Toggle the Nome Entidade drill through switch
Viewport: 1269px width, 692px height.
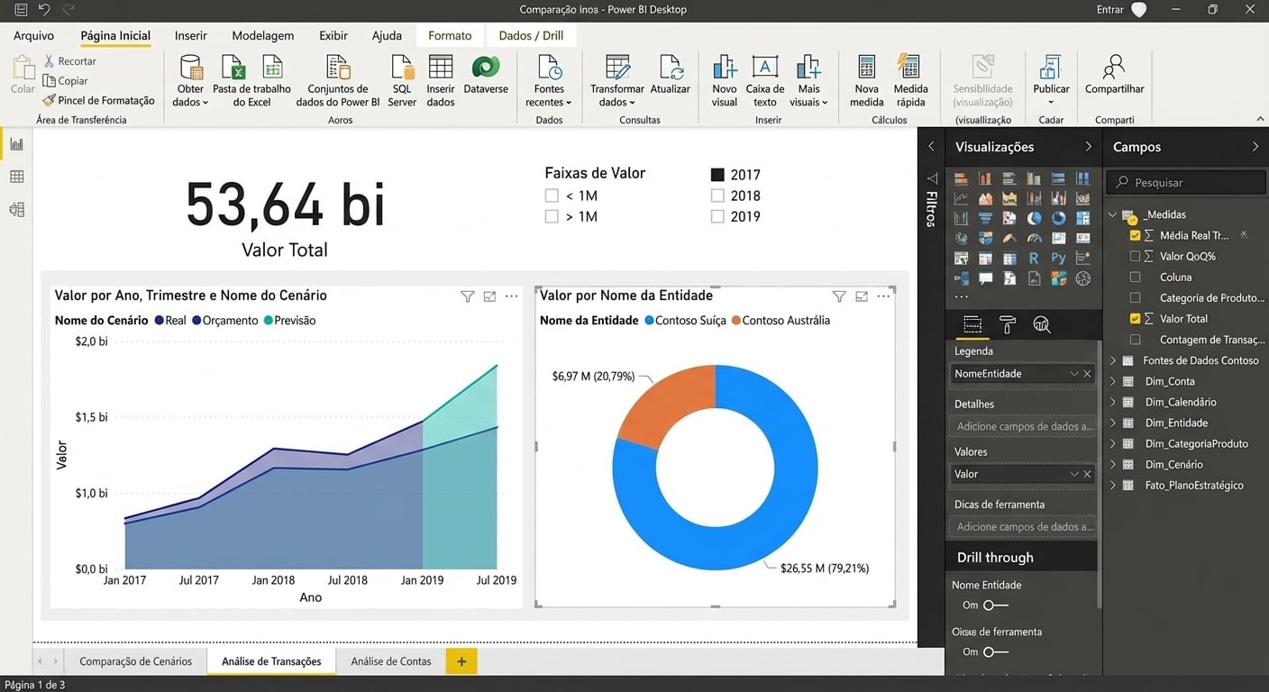coord(996,605)
